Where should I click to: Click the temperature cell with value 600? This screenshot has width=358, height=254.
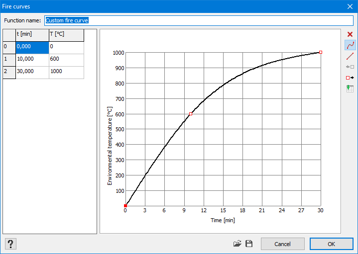tap(66, 59)
